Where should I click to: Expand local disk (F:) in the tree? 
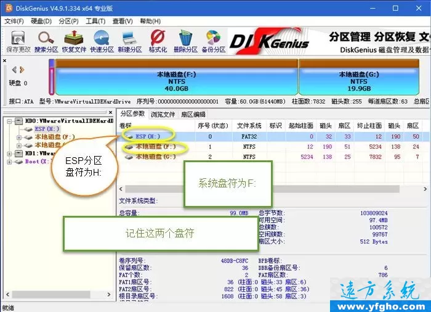(19, 137)
